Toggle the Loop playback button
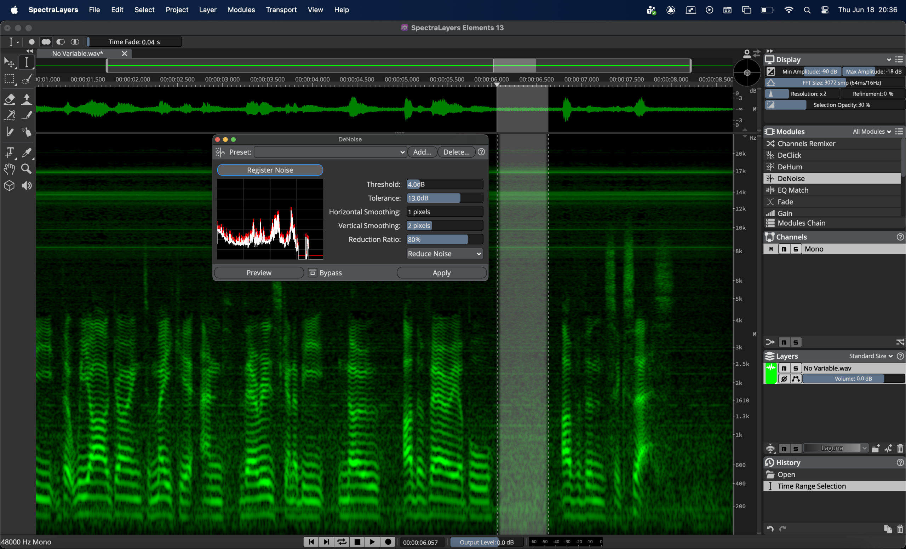This screenshot has width=906, height=549. click(x=342, y=542)
